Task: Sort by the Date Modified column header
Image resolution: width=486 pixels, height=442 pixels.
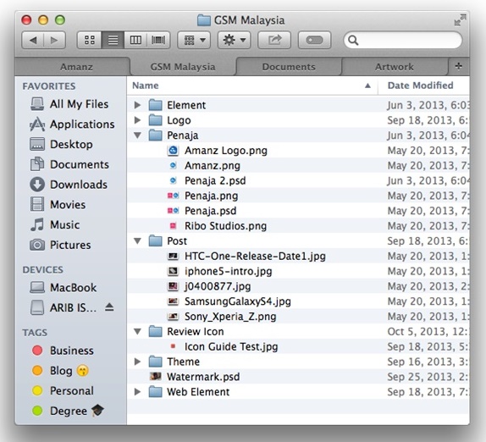Action: (x=423, y=86)
